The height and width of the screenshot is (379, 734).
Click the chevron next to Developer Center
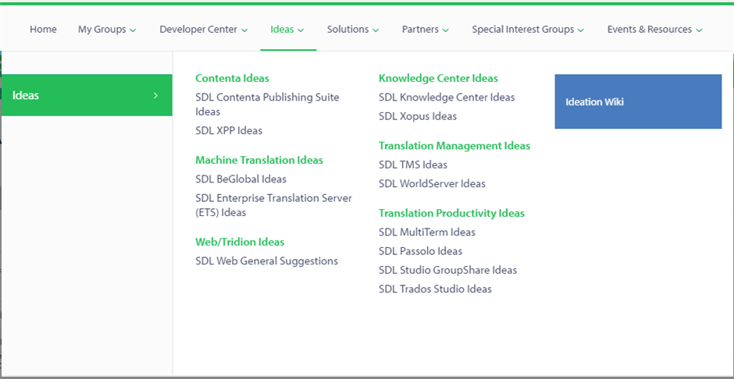click(x=244, y=30)
